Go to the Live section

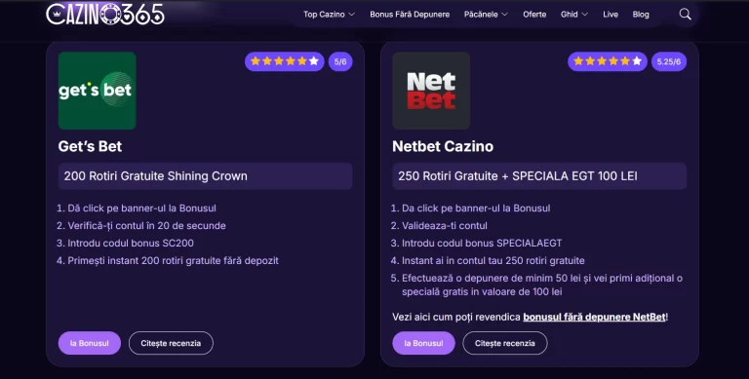pyautogui.click(x=611, y=15)
